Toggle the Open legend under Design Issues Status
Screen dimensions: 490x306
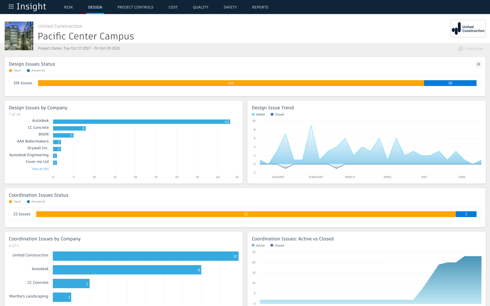[15, 71]
